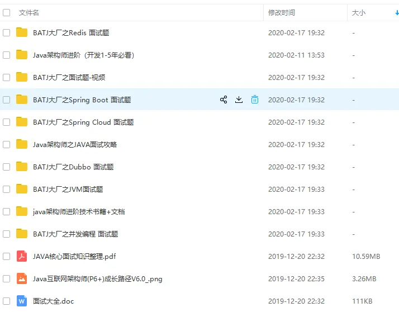Check the box for JAVA核心面试知识整理.pdf
This screenshot has width=399, height=312.
pyautogui.click(x=6, y=256)
